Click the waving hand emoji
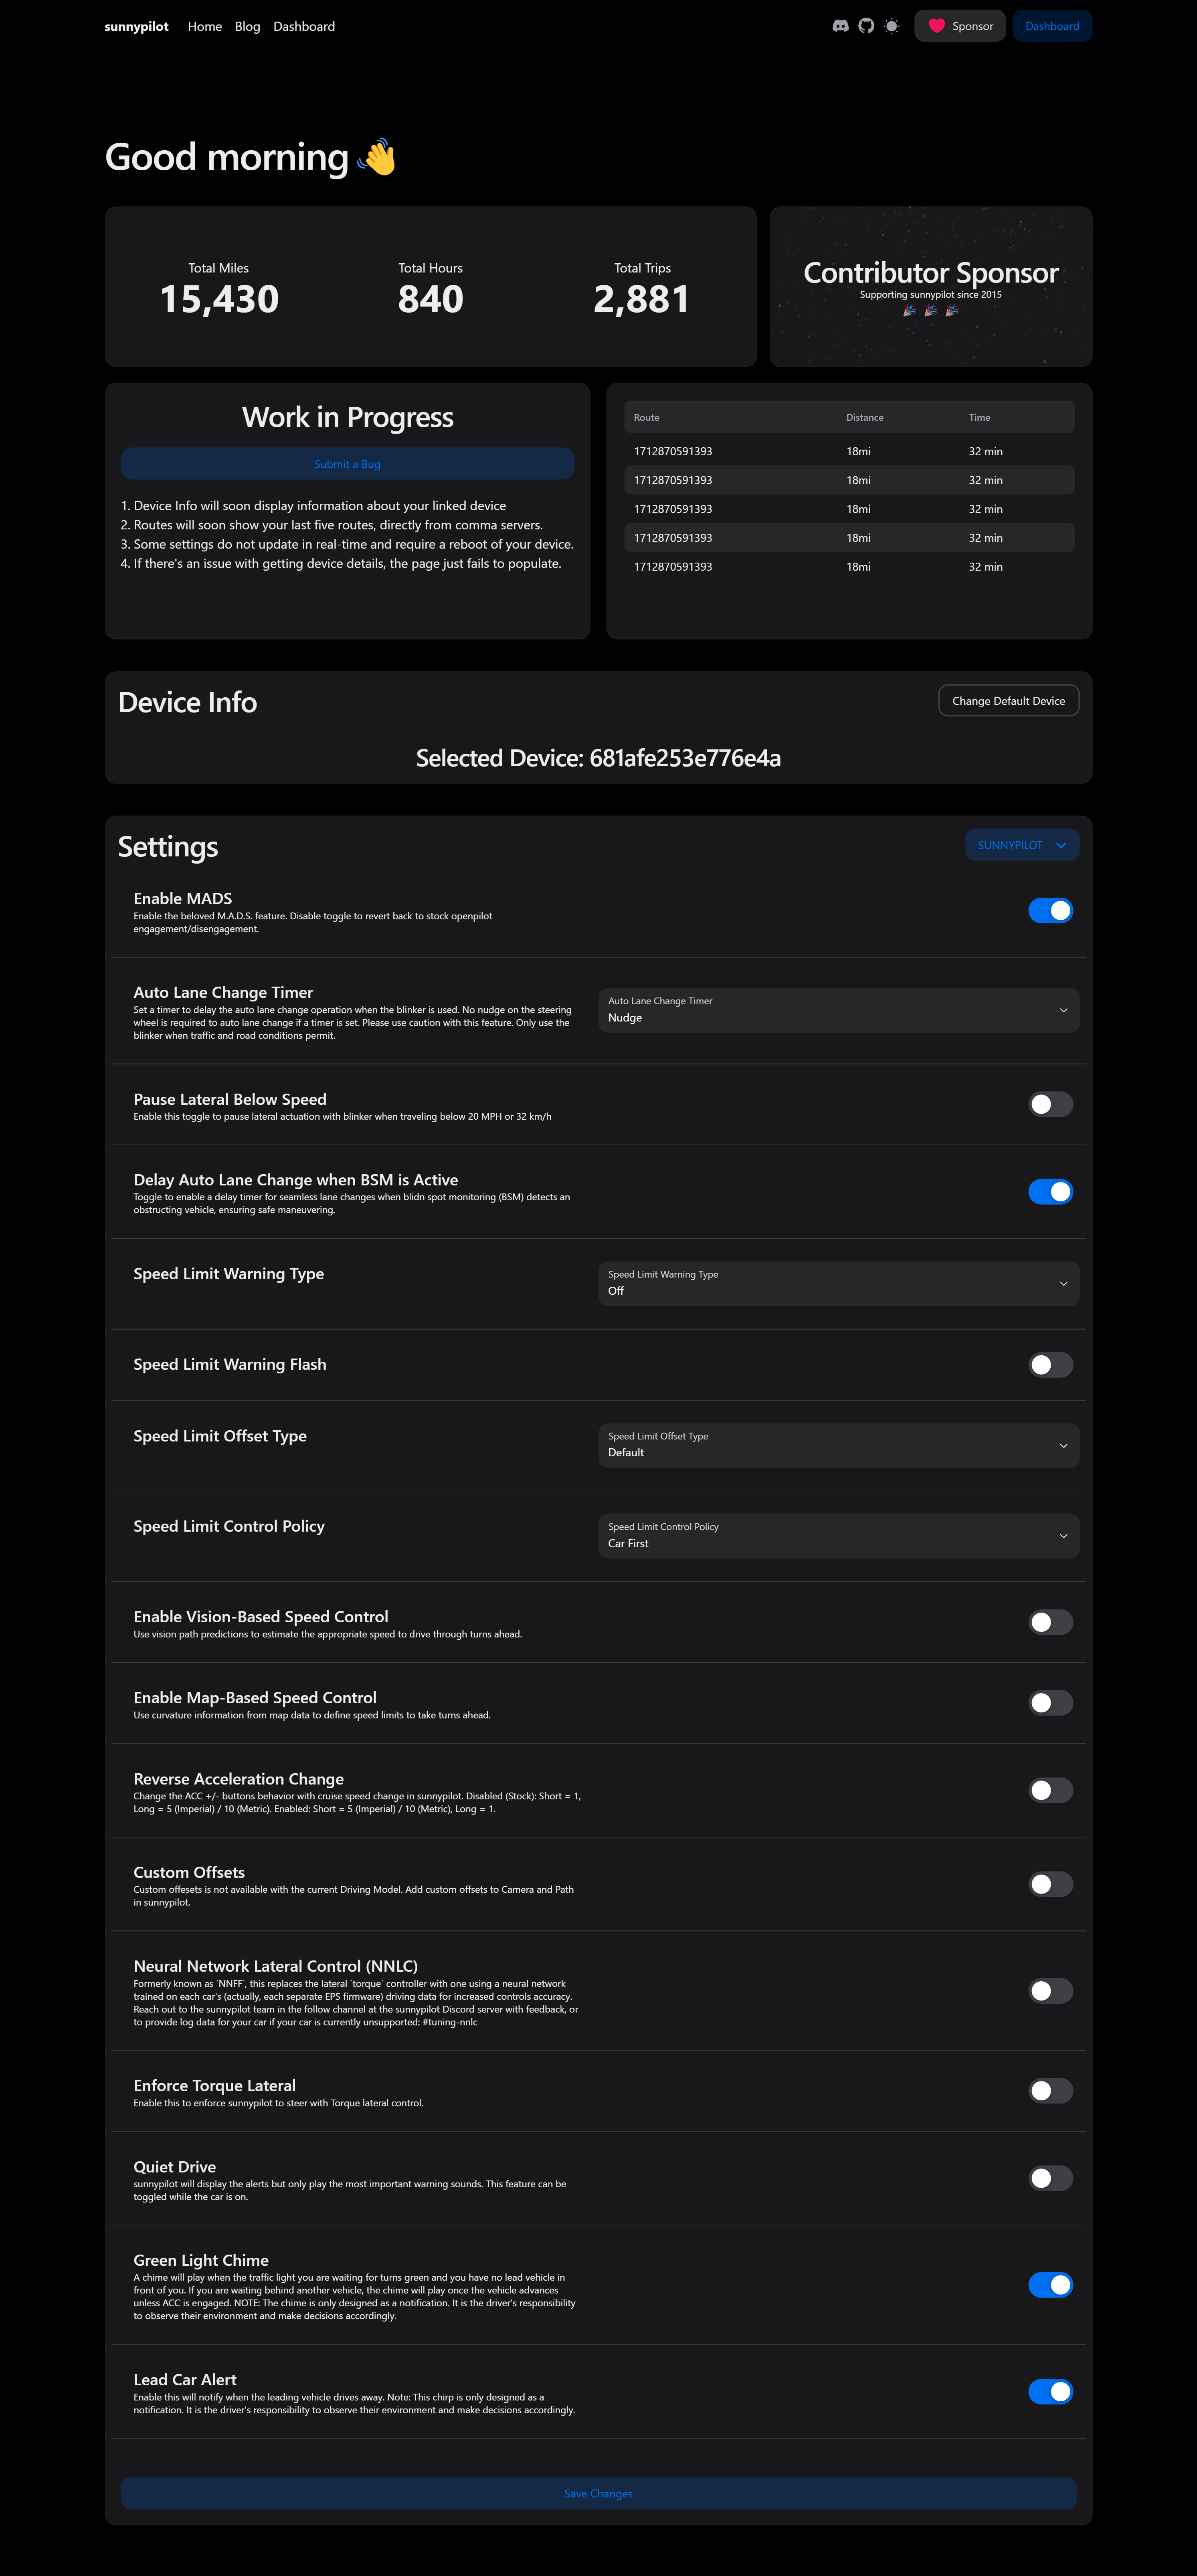 (x=376, y=157)
